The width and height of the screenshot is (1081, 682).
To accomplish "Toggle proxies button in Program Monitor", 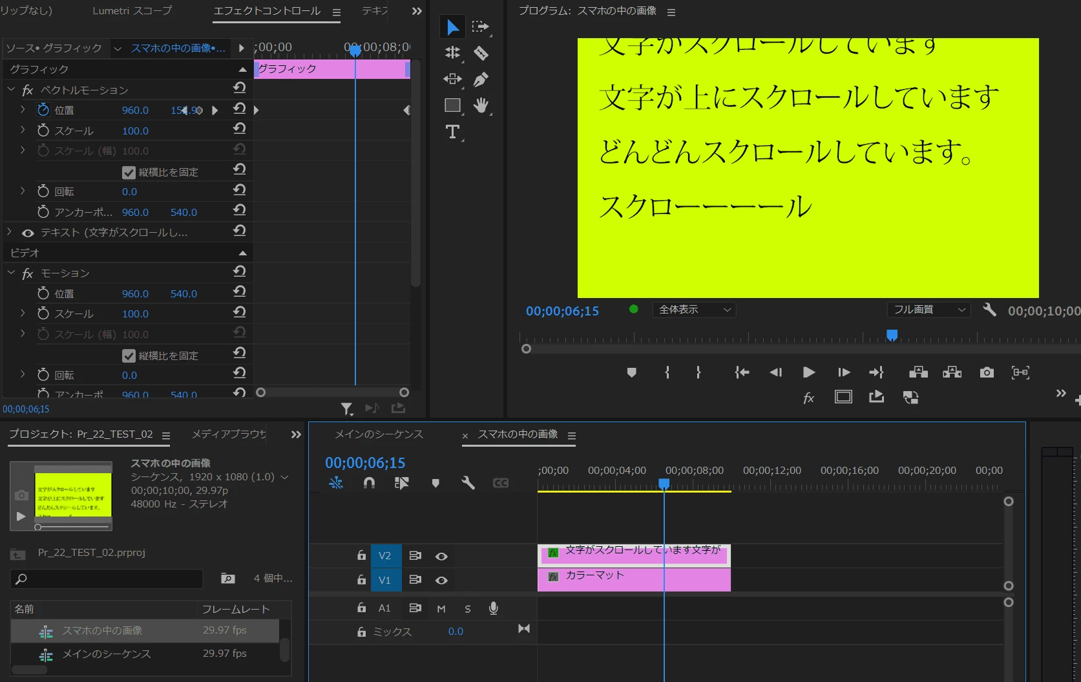I will point(910,397).
